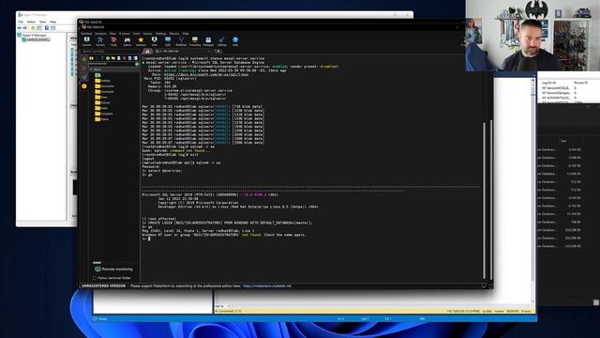Viewport: 600px width, 338px height.
Task: Click the Connected (1/1) status in SSMS
Action: (x=229, y=311)
